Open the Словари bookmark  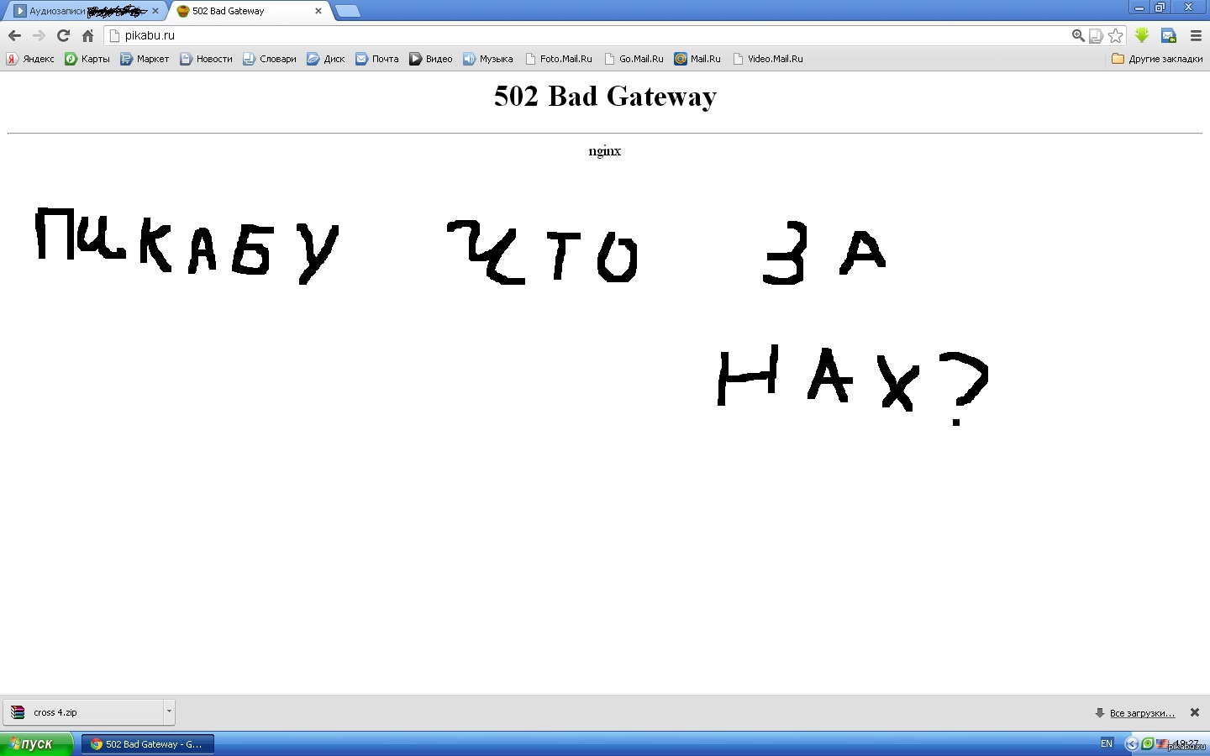(270, 59)
